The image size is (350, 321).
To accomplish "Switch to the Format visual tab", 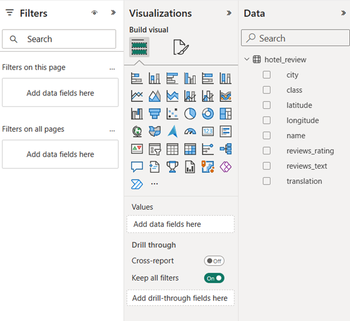I will [x=181, y=47].
